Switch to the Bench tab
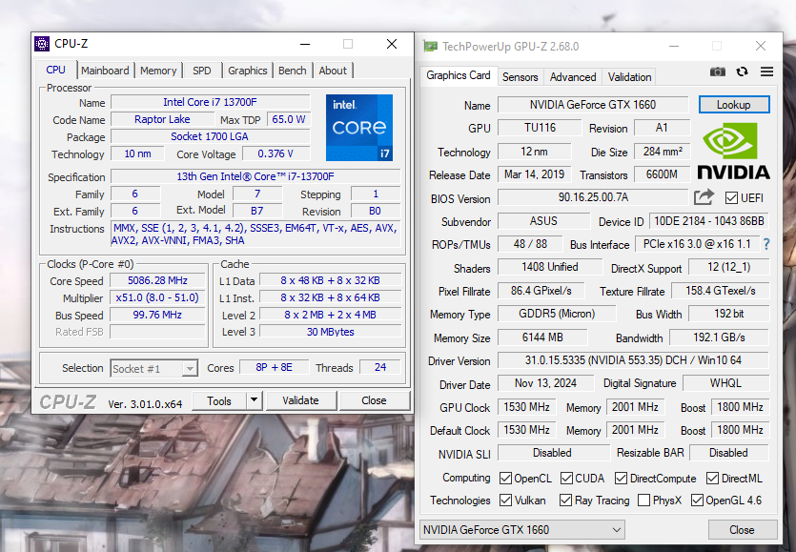Image resolution: width=796 pixels, height=552 pixels. (x=293, y=71)
